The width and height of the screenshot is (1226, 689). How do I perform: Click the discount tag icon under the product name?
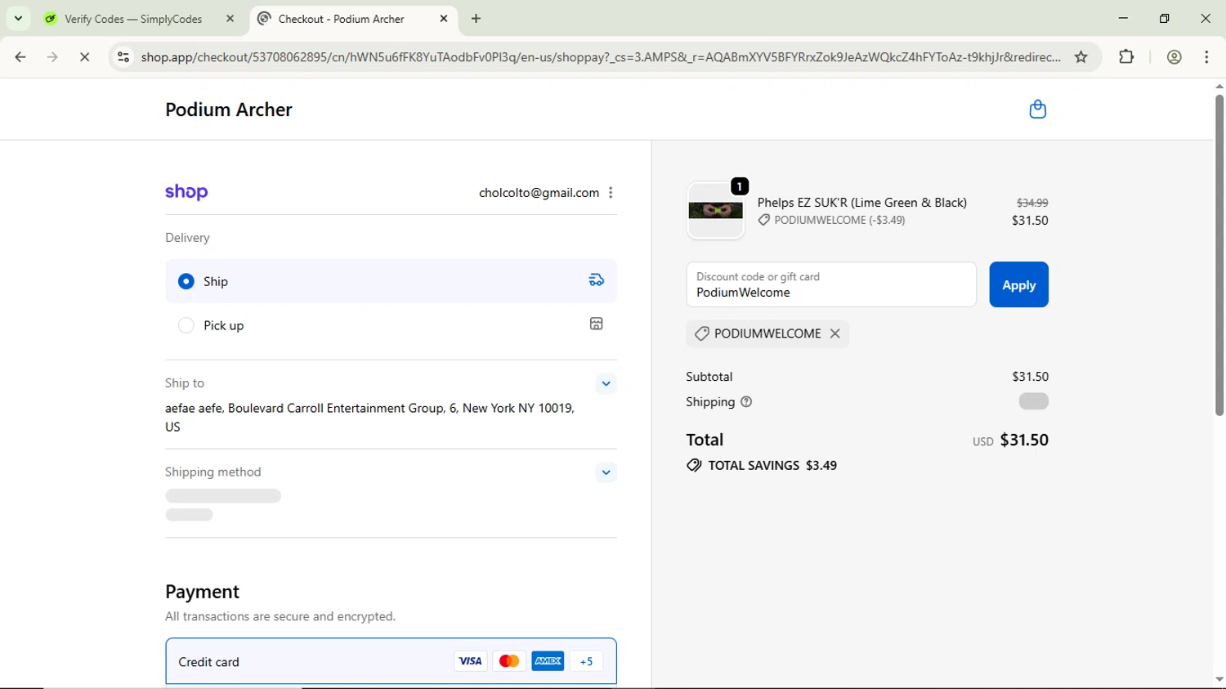coord(763,220)
